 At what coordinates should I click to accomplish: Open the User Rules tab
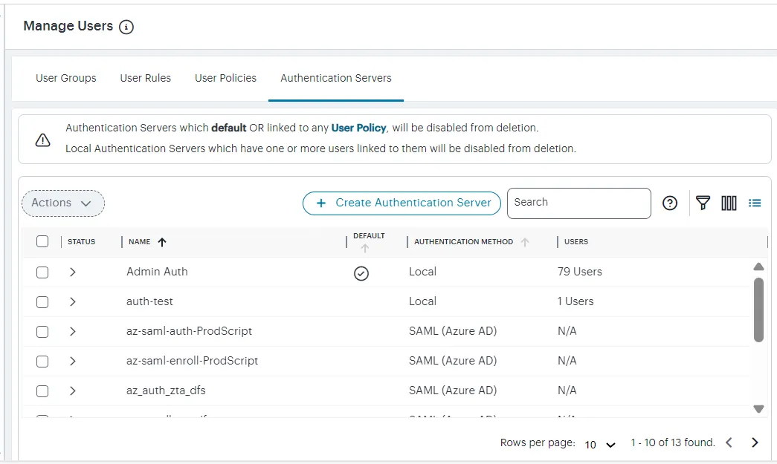click(145, 78)
